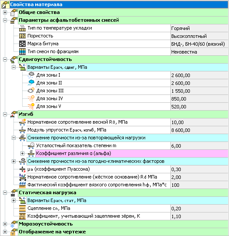
Task: Click the grain interlock coefficient K icon
Action: tap(22, 216)
